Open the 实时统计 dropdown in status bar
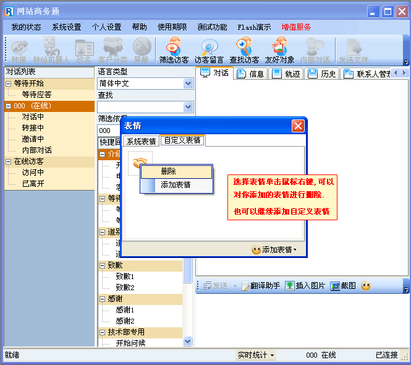This screenshot has width=411, height=365. (256, 355)
